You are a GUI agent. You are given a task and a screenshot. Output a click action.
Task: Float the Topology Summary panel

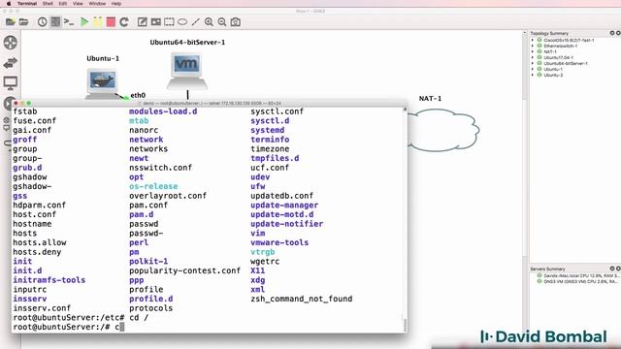612,33
